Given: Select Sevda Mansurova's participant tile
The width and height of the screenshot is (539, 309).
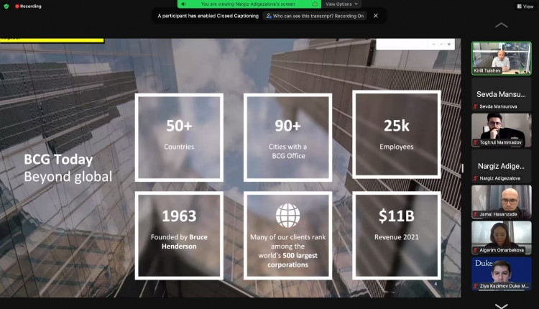Looking at the screenshot, I should coord(501,94).
